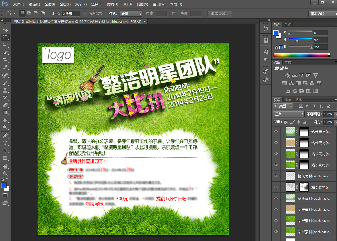Viewport: 337px width, 241px height.
Task: Switch to the 通道 channels tab
Action: pos(288,100)
